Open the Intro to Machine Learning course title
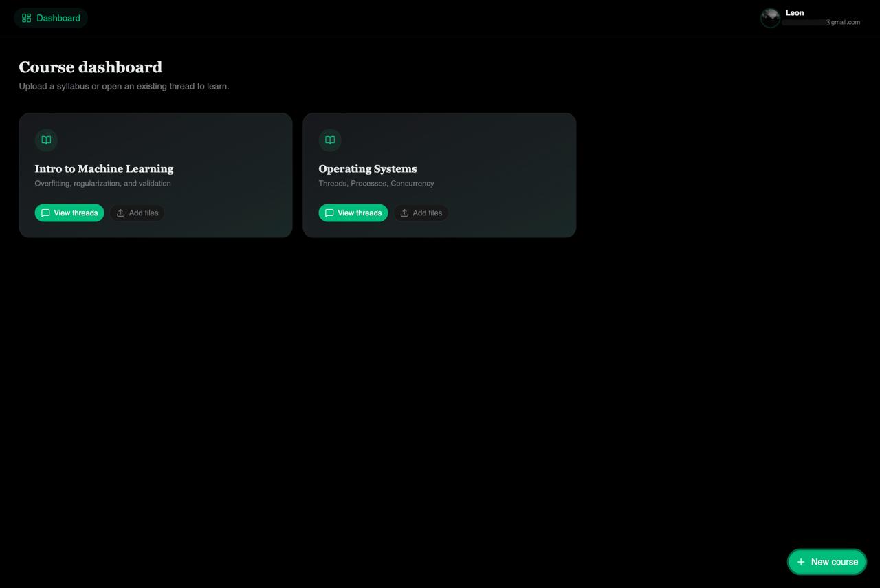The height and width of the screenshot is (588, 880). [104, 168]
